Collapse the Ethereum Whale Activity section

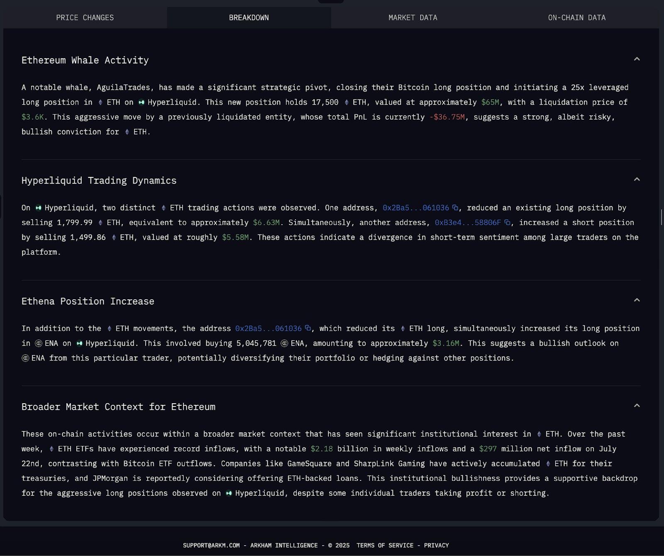click(637, 59)
